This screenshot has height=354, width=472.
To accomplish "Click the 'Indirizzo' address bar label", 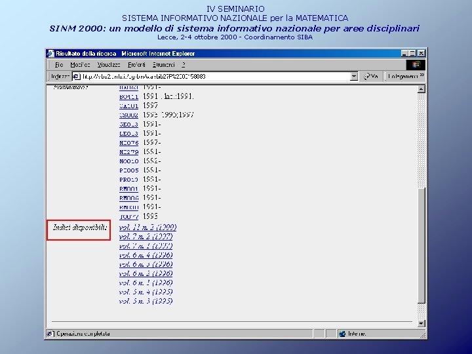I will pos(60,77).
